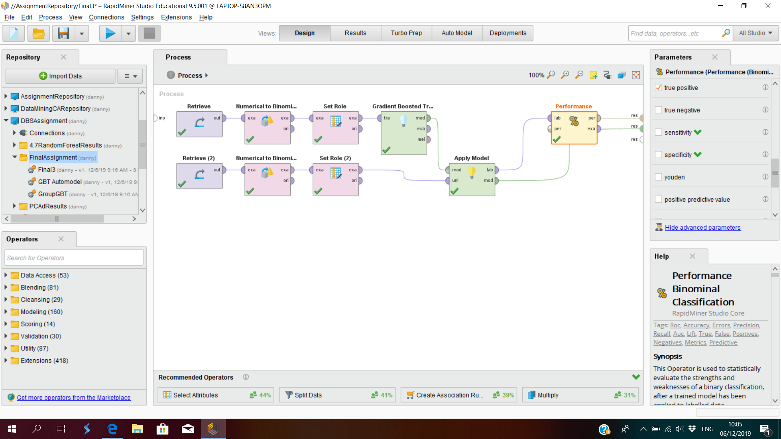The width and height of the screenshot is (781, 439).
Task: Open Get more operators from the Marketplace link
Action: click(74, 398)
